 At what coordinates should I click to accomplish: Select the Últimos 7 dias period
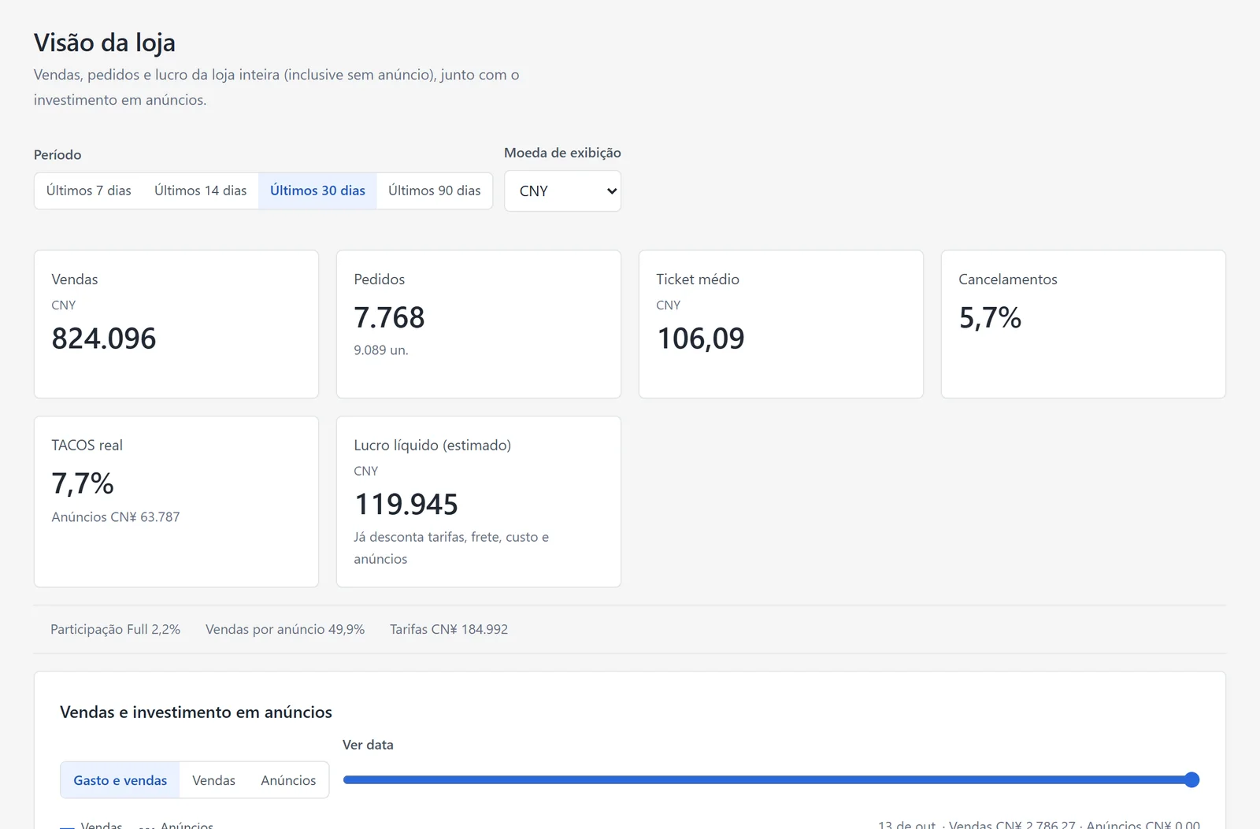[88, 191]
